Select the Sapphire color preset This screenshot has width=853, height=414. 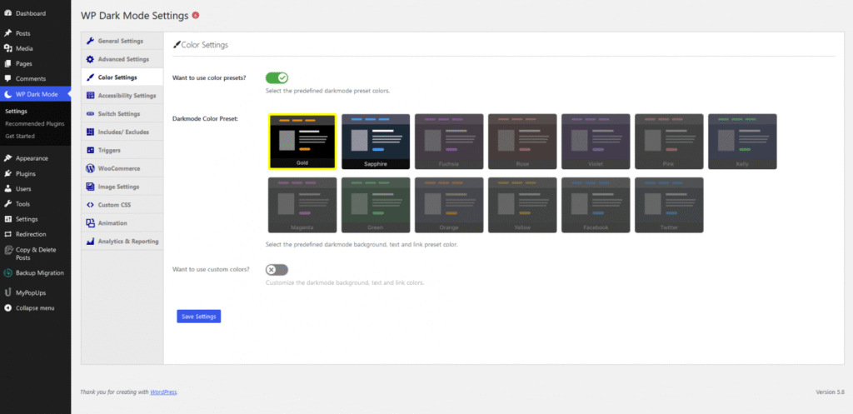pos(376,142)
